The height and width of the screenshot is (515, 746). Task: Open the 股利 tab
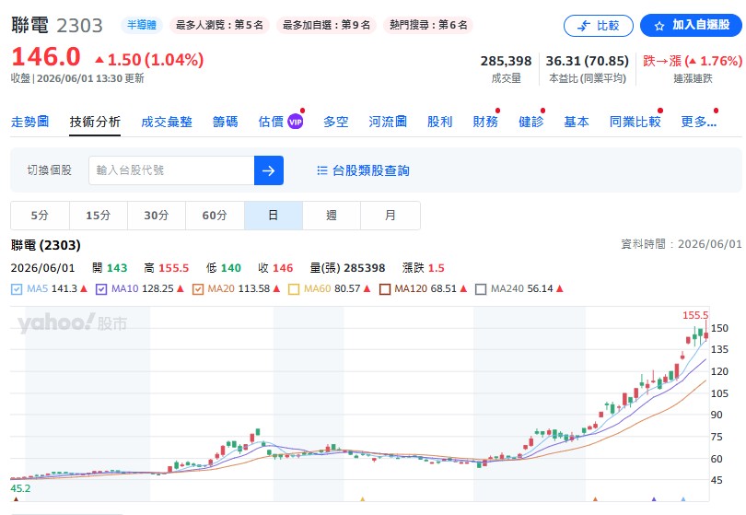pos(439,122)
